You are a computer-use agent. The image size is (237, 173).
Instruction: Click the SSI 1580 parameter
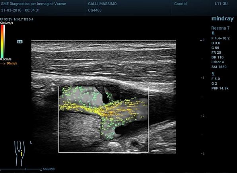pyautogui.click(x=219, y=67)
